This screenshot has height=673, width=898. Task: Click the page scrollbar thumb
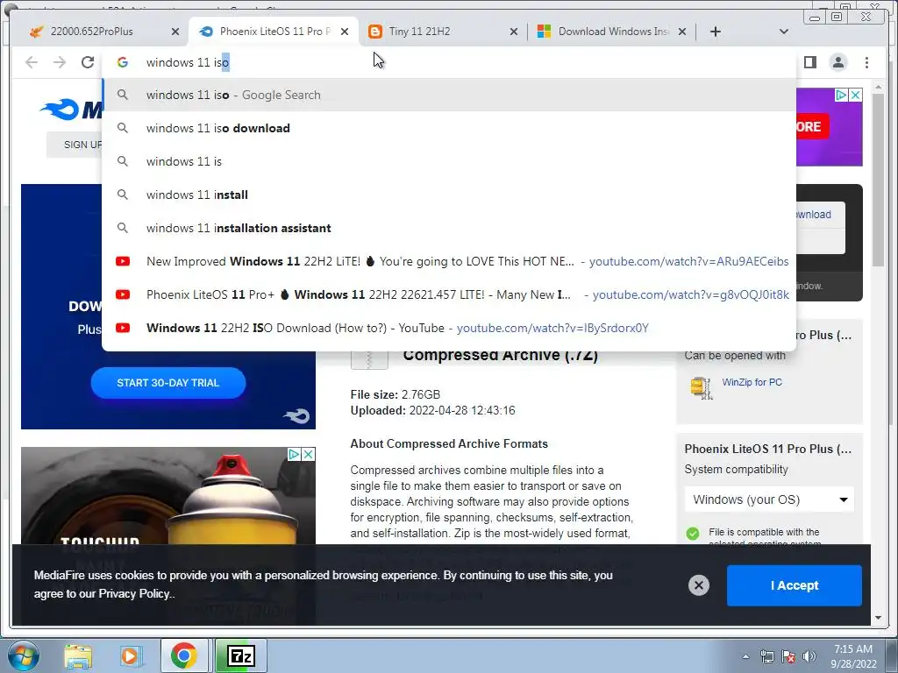pos(878,179)
